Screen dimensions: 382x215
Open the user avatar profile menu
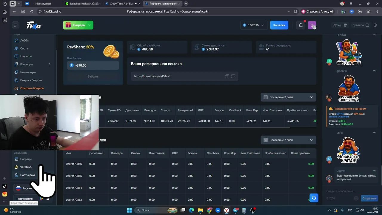pyautogui.click(x=312, y=25)
